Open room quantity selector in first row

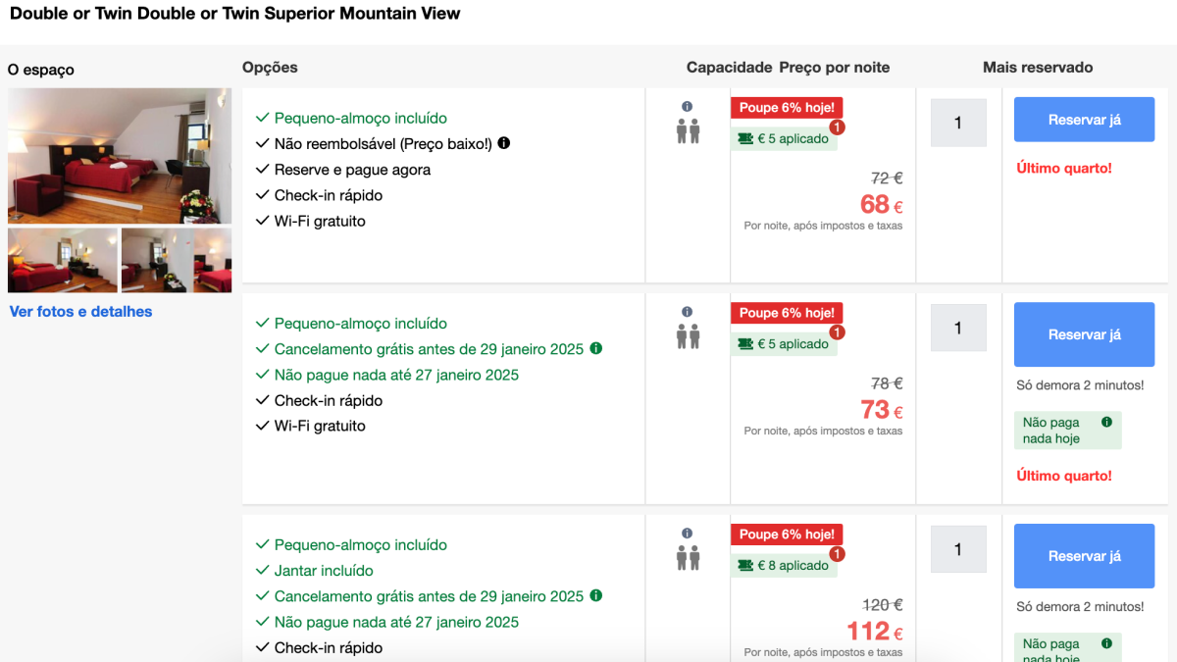(958, 123)
